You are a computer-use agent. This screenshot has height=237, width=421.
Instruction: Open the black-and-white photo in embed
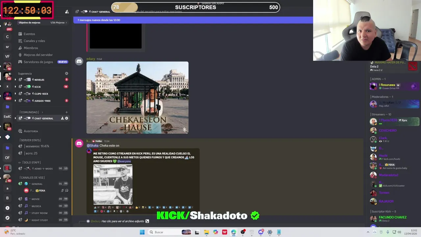113,185
